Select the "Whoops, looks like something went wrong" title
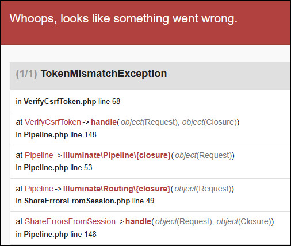 coord(124,19)
